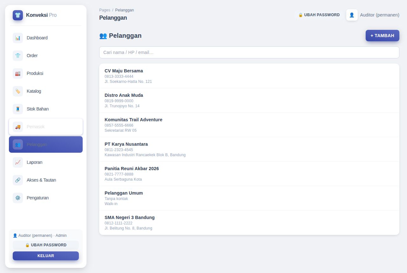Focus the Cari nama / HP / email search field
The height and width of the screenshot is (273, 407).
[x=249, y=52]
